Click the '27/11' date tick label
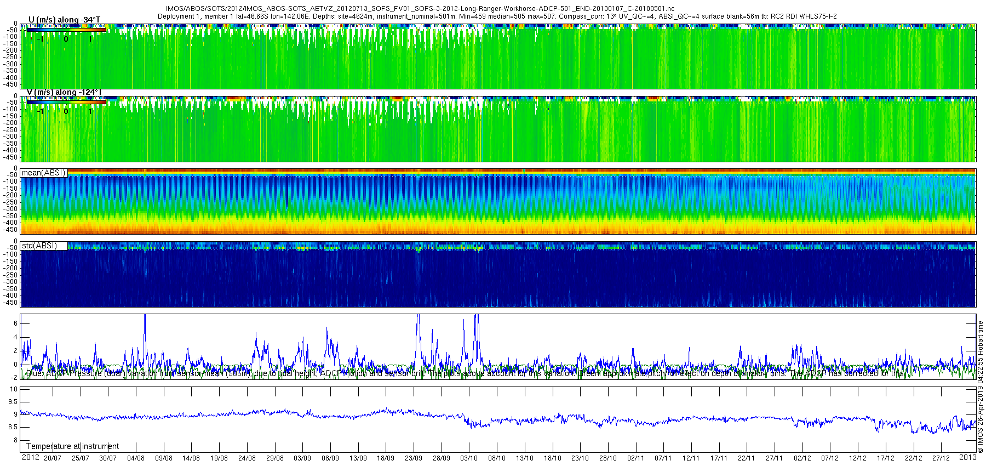 [775, 458]
